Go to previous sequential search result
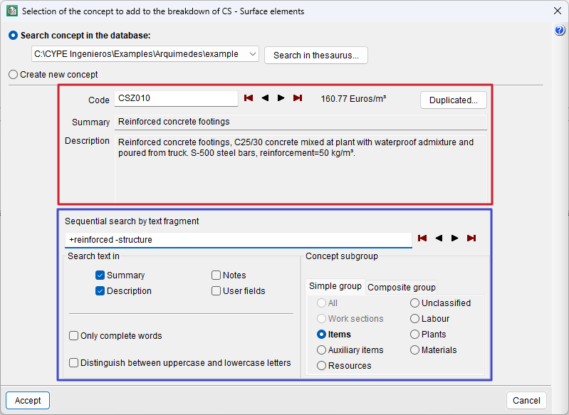The width and height of the screenshot is (569, 415). pyautogui.click(x=439, y=238)
